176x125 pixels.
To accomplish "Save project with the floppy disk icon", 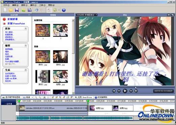I will (x=17, y=10).
